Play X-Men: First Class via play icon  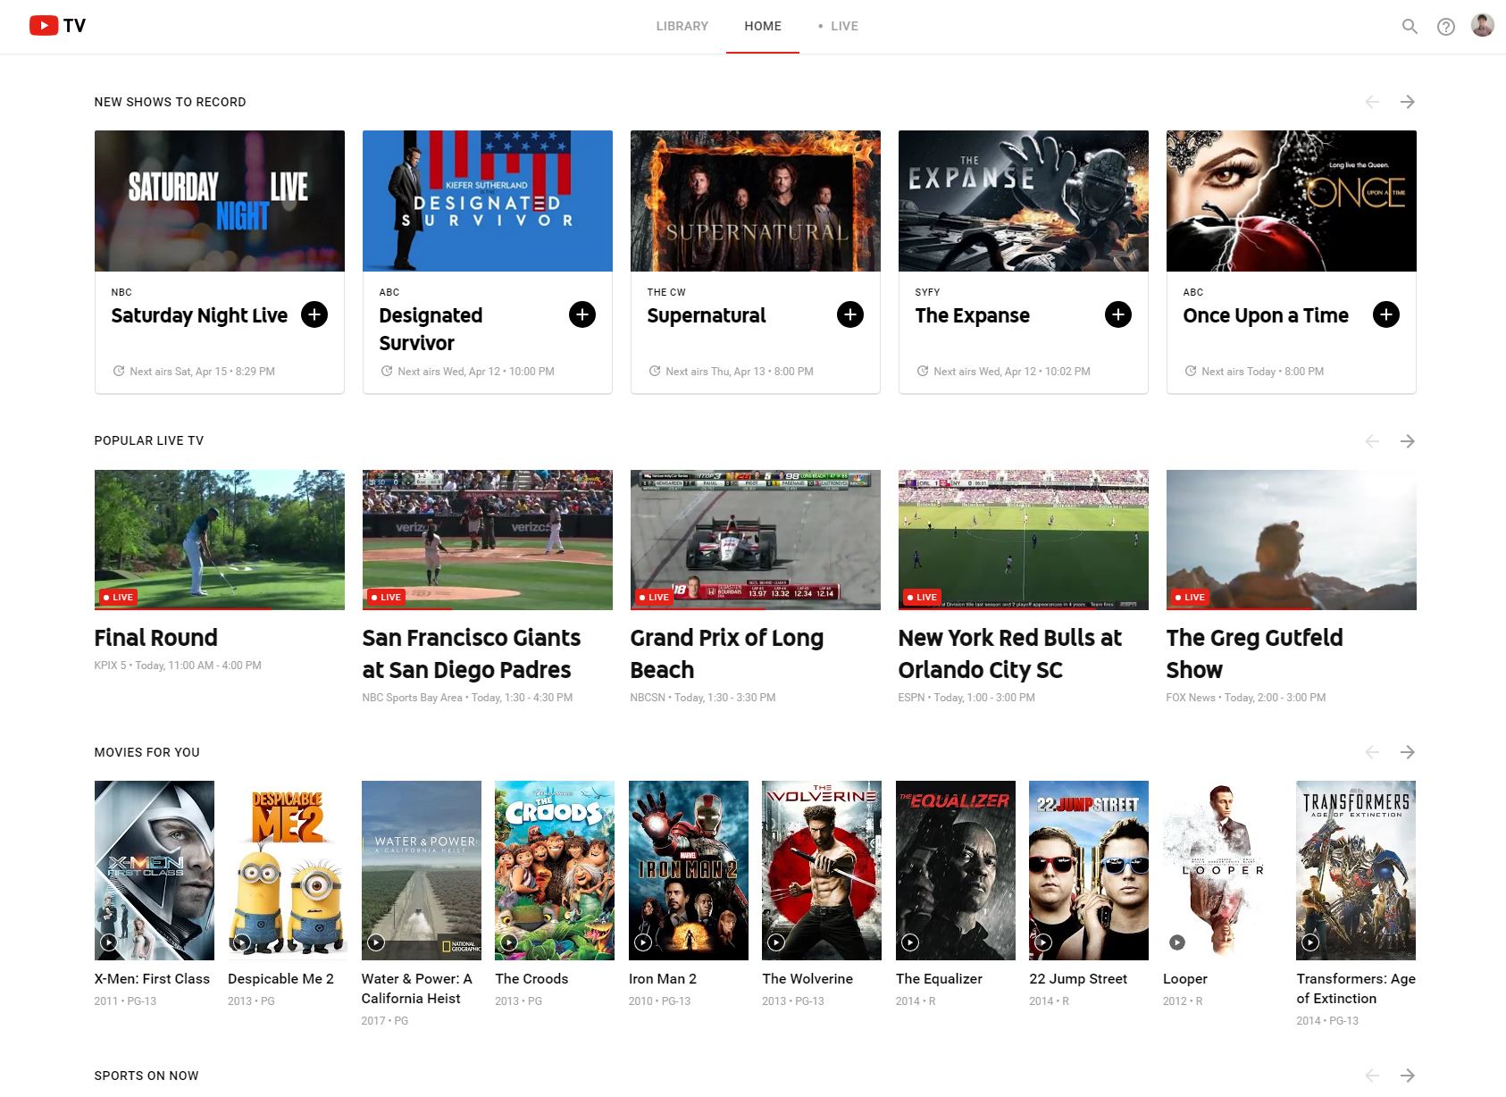pyautogui.click(x=108, y=942)
